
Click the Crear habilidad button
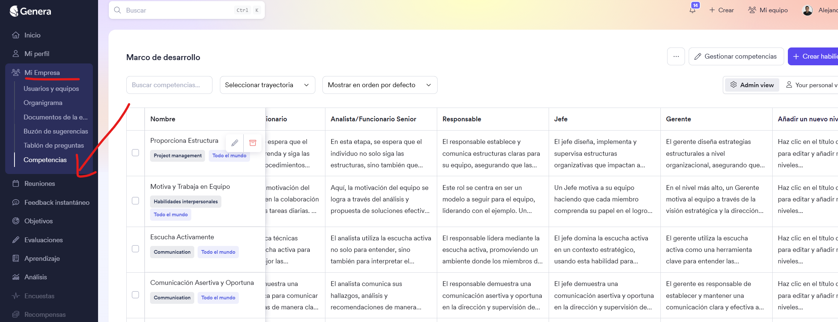(x=813, y=56)
